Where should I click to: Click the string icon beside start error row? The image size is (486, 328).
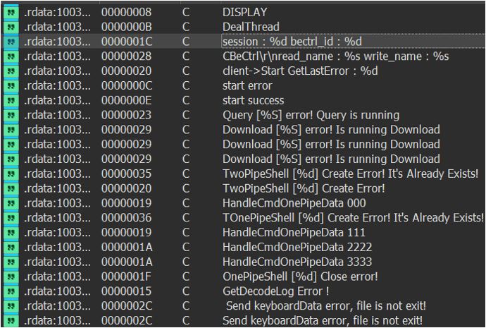pyautogui.click(x=11, y=85)
